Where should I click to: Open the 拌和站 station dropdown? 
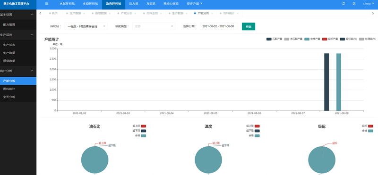coord(86,26)
